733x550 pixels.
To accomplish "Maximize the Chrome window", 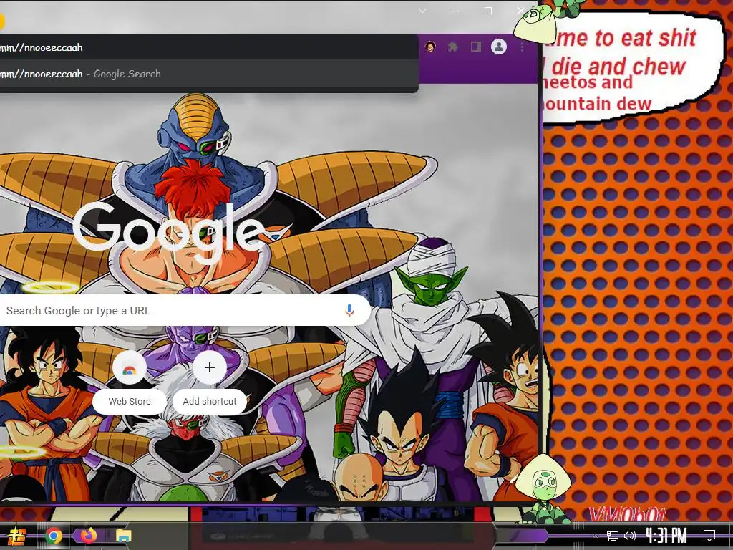I will tap(488, 11).
